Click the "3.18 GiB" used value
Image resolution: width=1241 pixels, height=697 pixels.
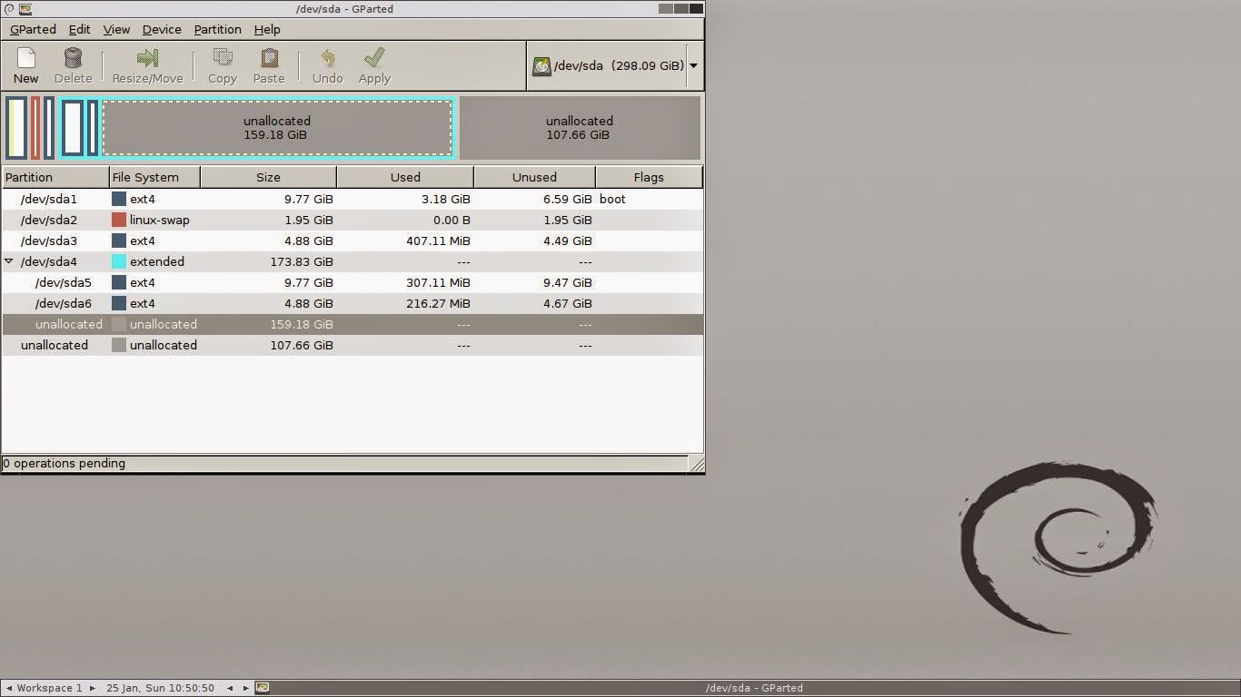[x=444, y=199]
